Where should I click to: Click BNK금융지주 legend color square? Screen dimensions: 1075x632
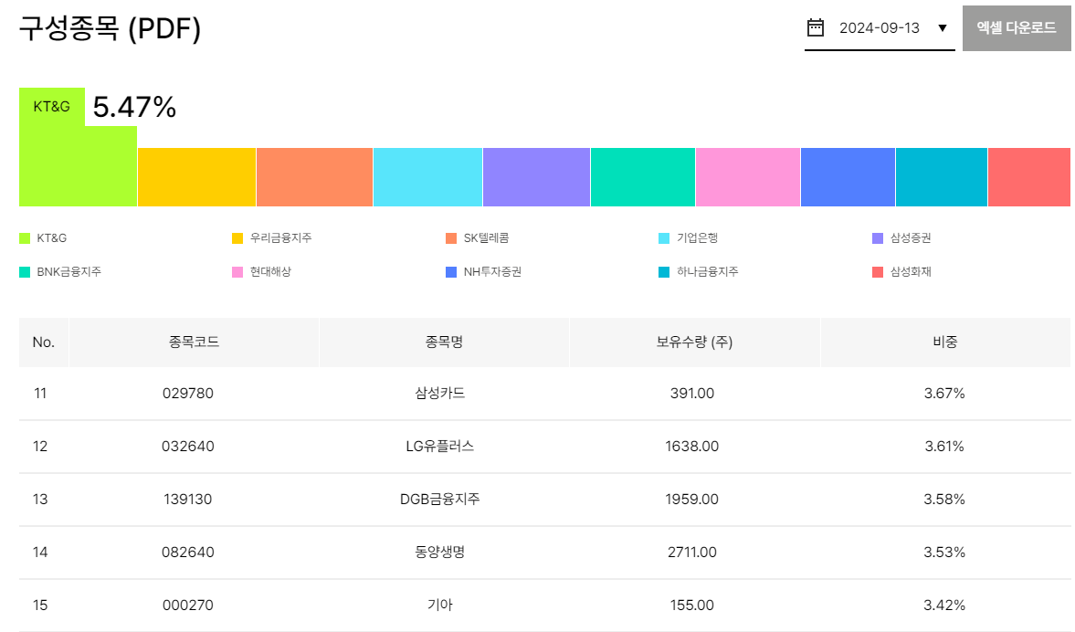[x=25, y=272]
